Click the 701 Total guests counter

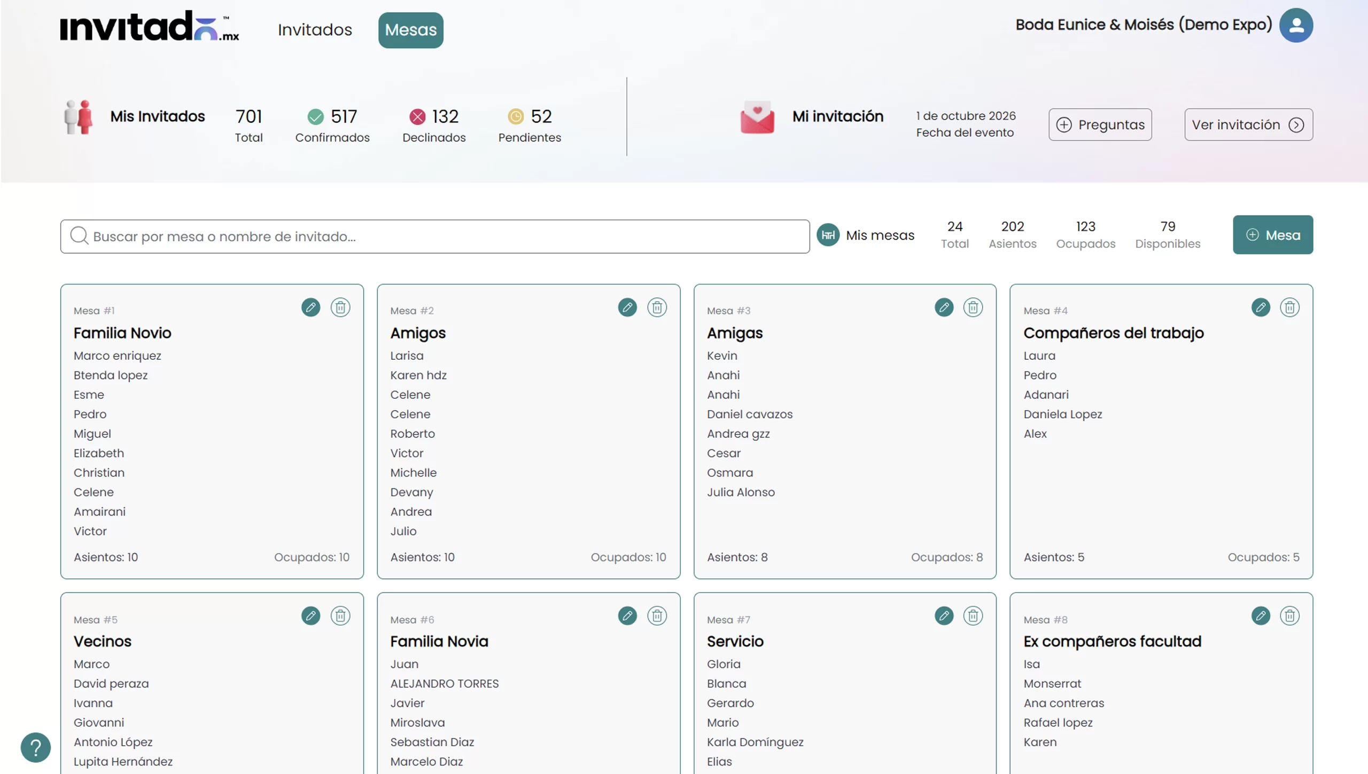coord(248,125)
